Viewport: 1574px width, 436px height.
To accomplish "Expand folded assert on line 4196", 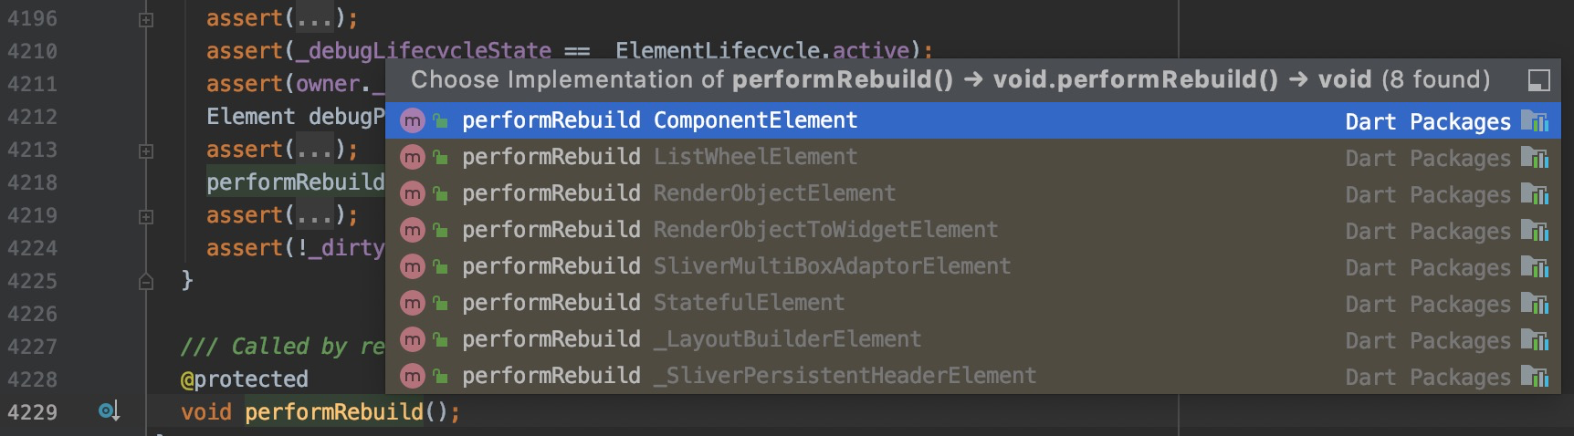I will tap(146, 19).
